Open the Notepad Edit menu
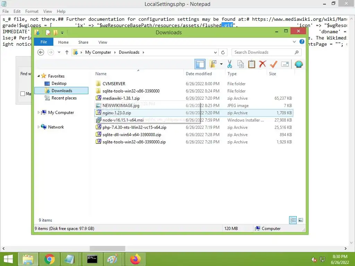 [x=17, y=11]
